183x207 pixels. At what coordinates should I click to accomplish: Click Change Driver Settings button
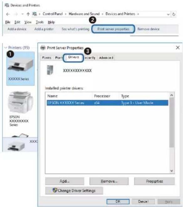[74, 190]
